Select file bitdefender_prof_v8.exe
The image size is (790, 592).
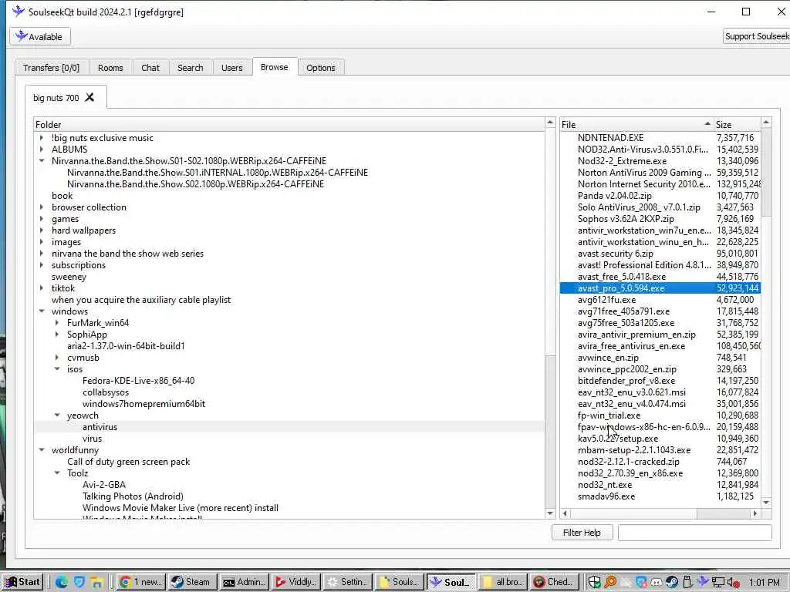point(626,381)
